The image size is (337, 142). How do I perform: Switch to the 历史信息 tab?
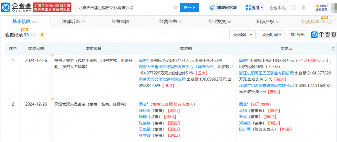coord(313,21)
